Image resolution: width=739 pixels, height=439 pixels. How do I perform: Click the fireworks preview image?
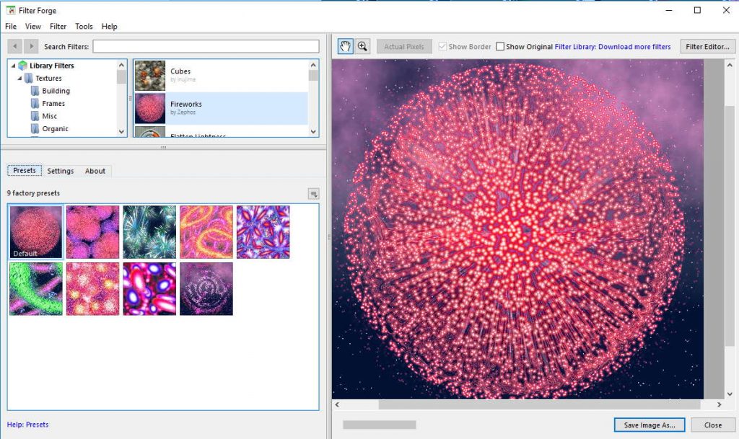coord(517,229)
